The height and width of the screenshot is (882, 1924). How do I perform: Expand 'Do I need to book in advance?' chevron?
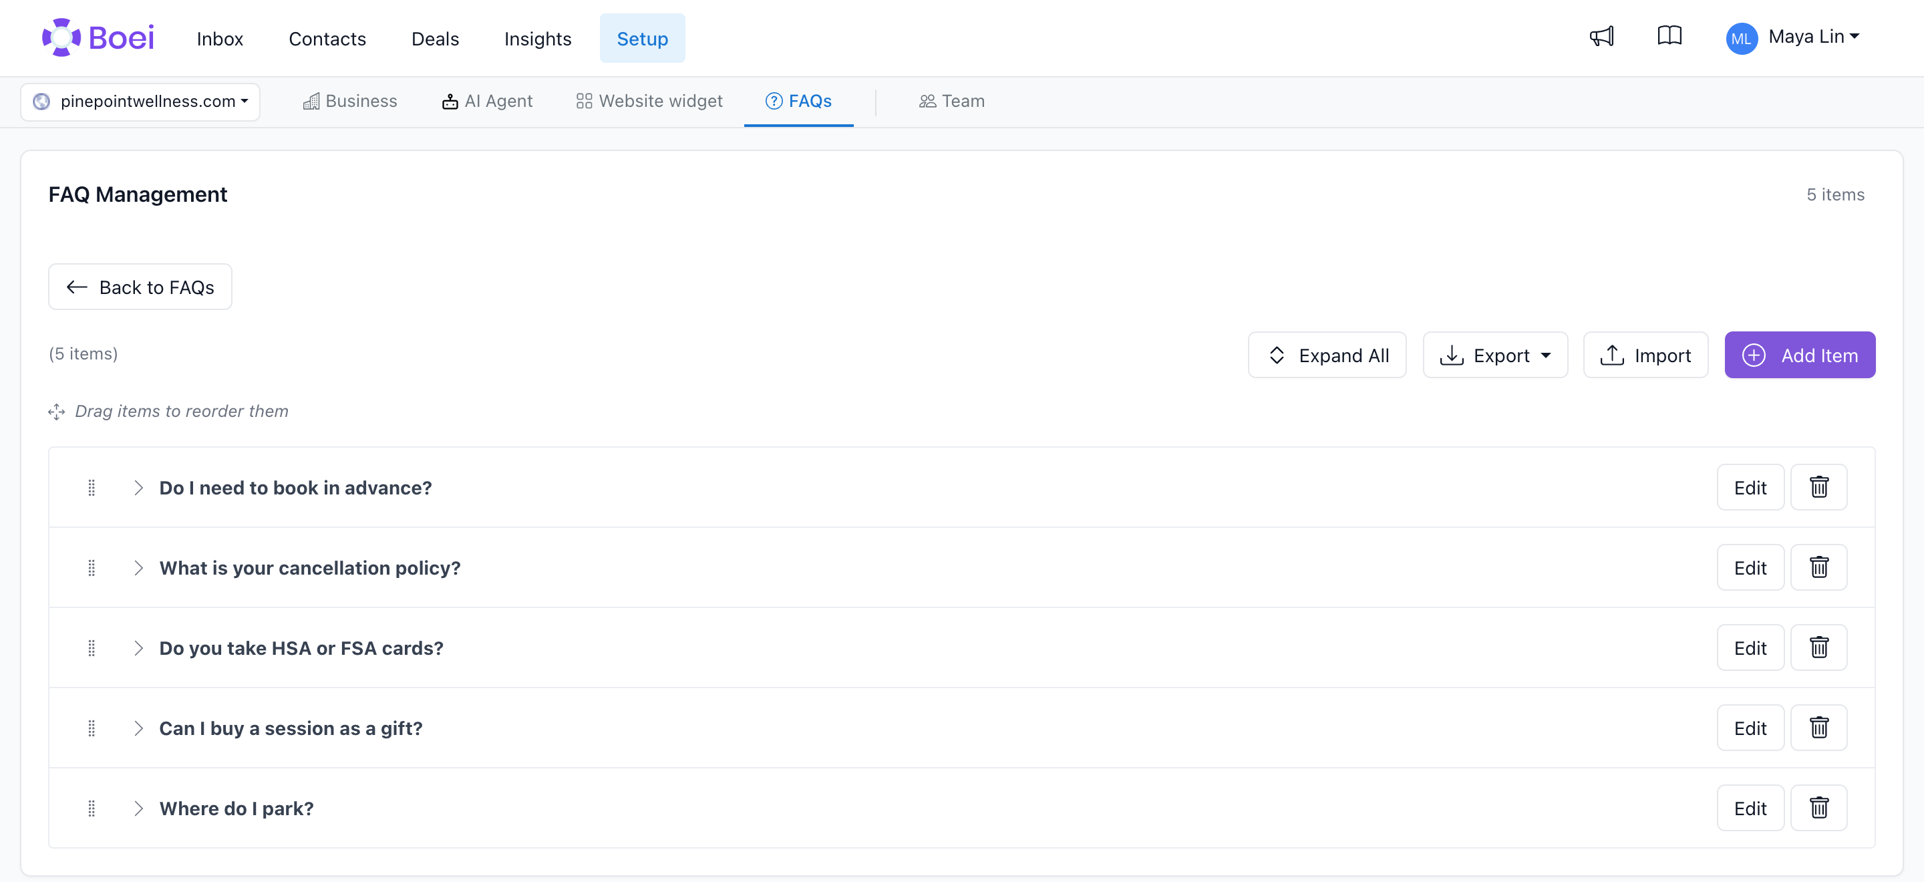coord(138,488)
